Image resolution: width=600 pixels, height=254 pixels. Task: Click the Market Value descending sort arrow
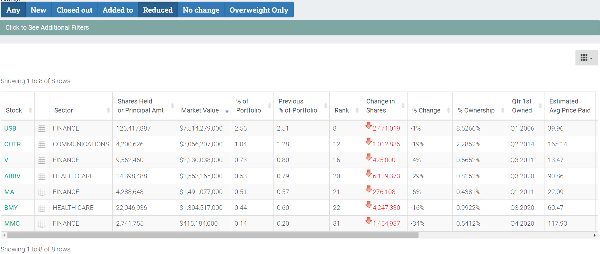[x=227, y=112]
